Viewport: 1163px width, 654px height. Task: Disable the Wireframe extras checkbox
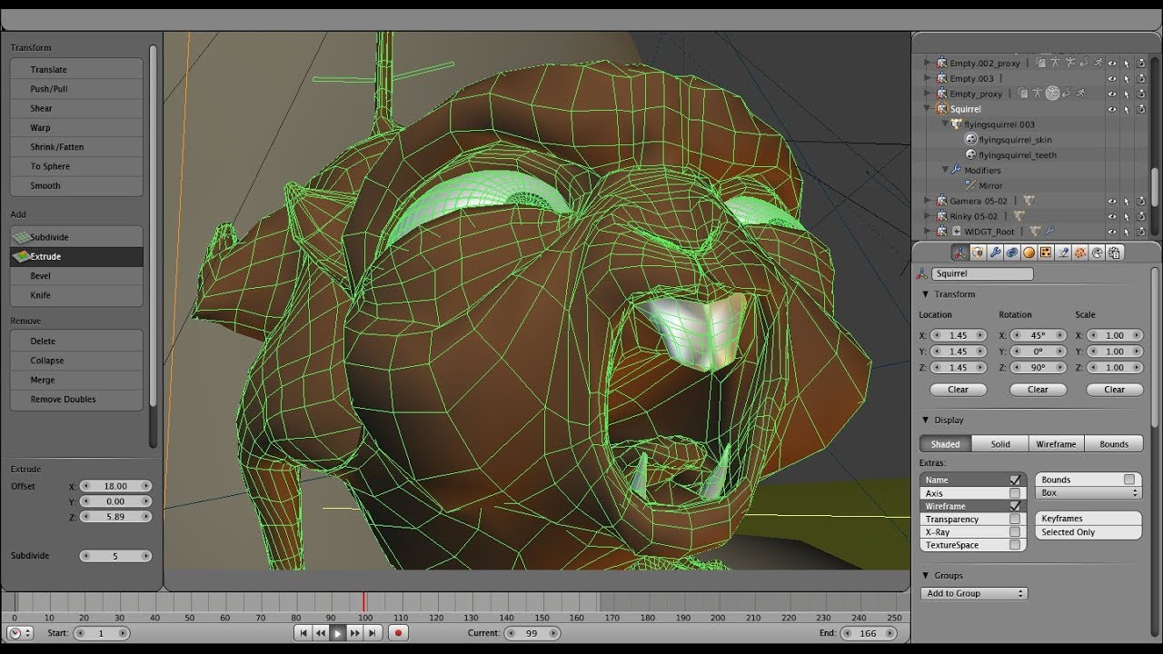[1015, 506]
